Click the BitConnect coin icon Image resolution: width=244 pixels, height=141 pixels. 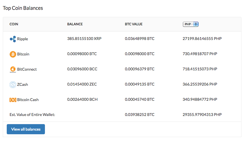tap(13, 69)
